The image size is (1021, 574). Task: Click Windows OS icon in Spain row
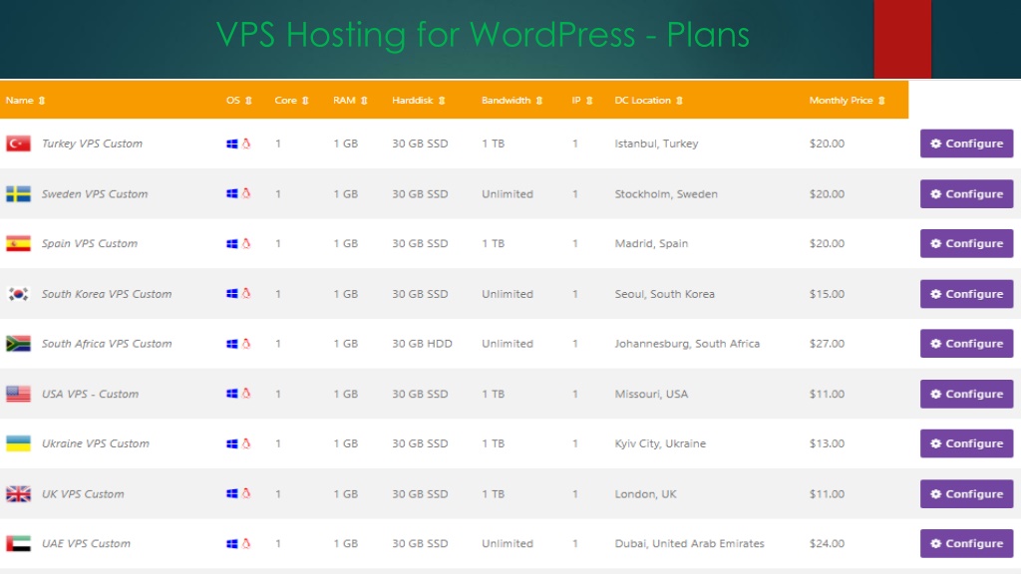(x=231, y=243)
